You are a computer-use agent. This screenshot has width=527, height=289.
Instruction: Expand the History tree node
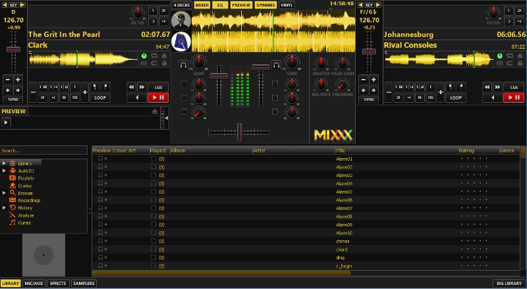tap(4, 207)
